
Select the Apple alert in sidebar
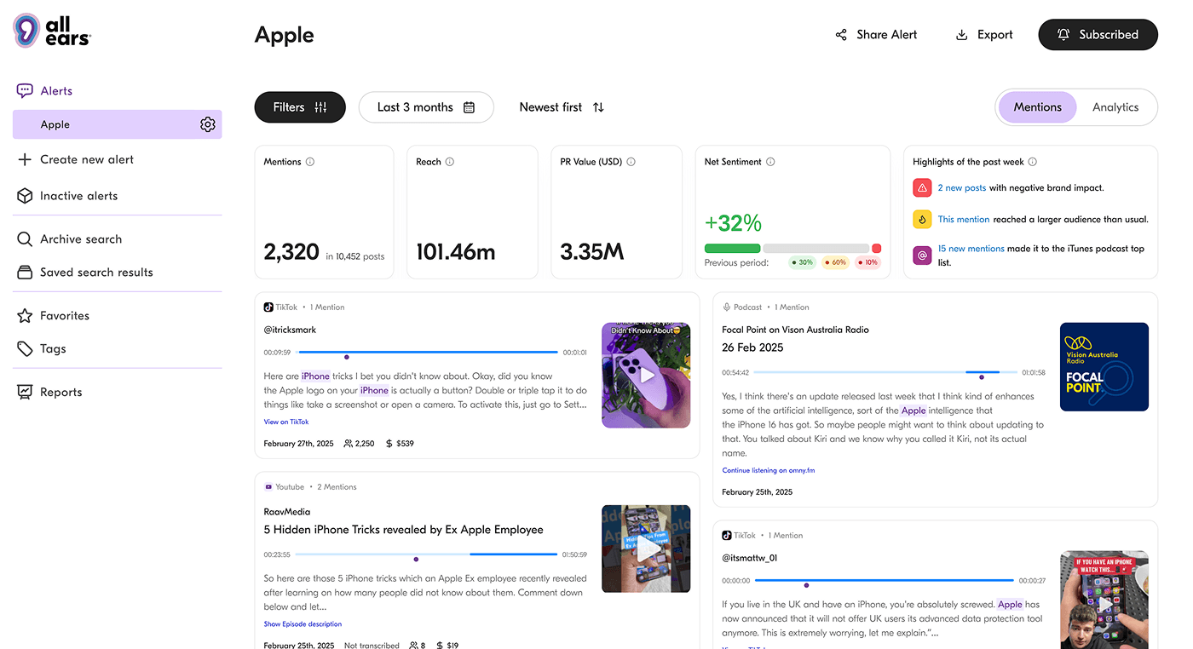tap(117, 124)
